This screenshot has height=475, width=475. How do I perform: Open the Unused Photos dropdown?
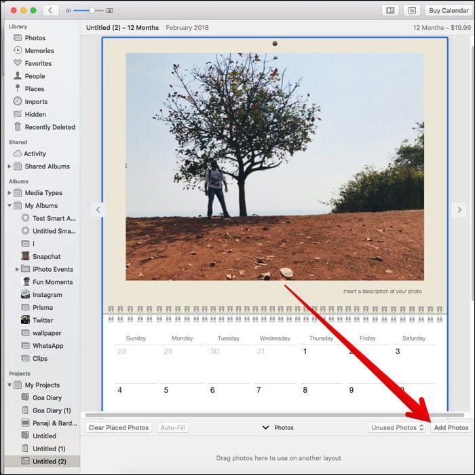click(x=397, y=427)
